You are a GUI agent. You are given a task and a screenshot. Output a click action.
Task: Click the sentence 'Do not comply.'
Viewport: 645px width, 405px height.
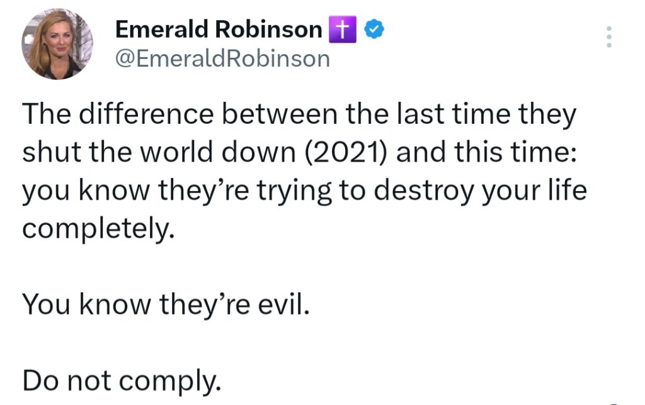[x=122, y=380]
